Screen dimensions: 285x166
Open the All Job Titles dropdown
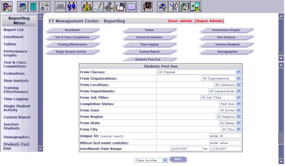(221, 97)
